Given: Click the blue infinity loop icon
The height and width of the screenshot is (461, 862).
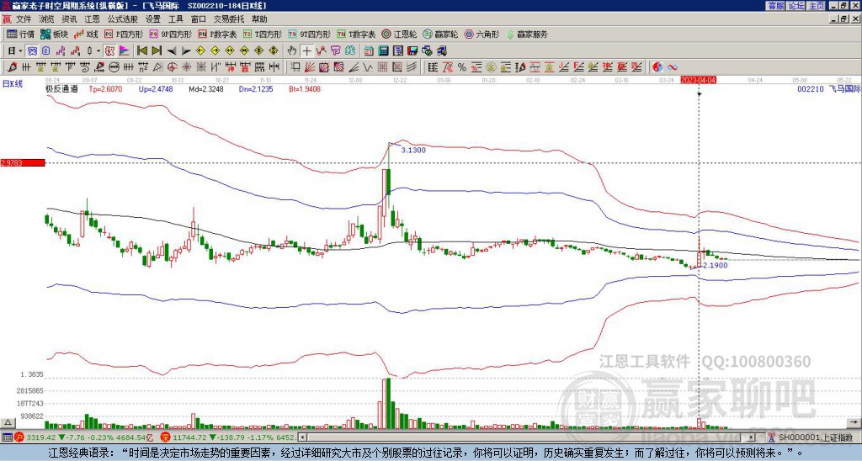Looking at the screenshot, I should click(x=673, y=67).
